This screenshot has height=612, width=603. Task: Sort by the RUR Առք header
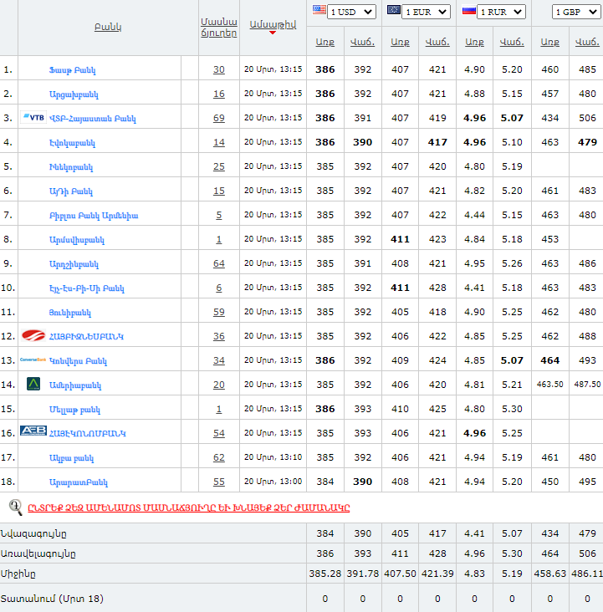(474, 42)
